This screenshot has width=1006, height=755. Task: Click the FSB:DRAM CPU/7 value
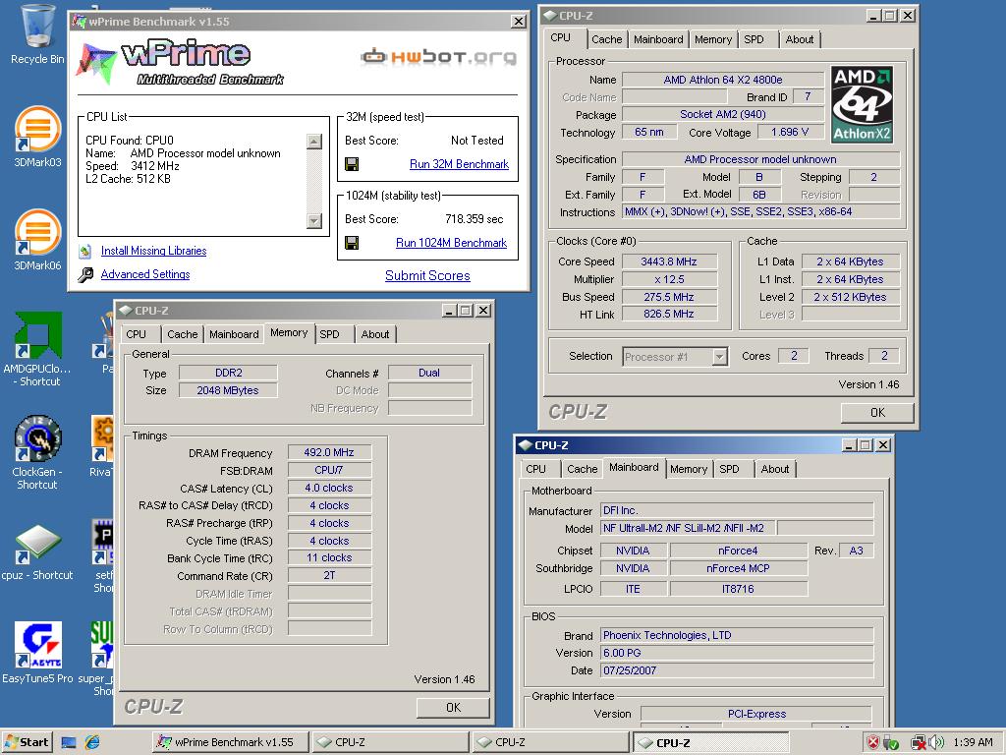pos(329,470)
